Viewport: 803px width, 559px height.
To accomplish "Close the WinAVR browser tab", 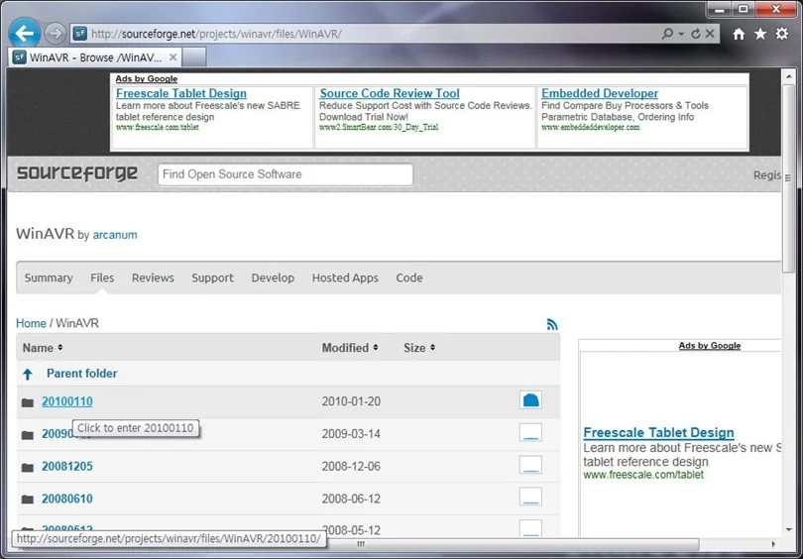I will point(173,57).
